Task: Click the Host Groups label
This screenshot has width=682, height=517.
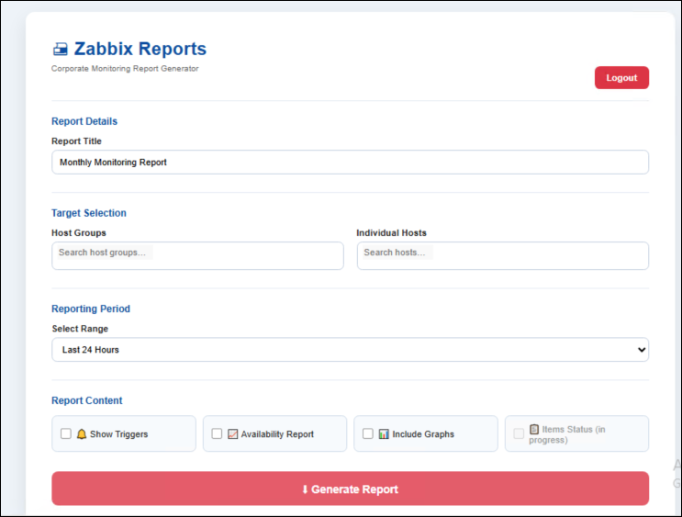Action: (79, 233)
